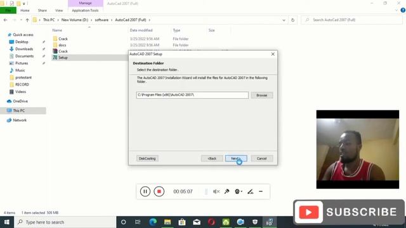Click Back in AutoCAD 2007 Setup

tap(212, 158)
